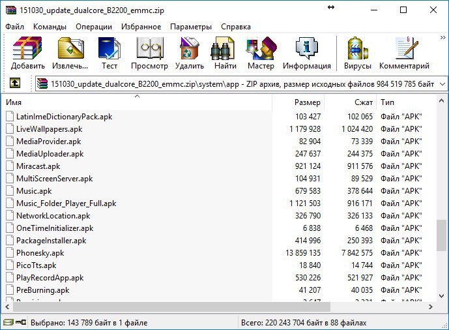Click the archive icon in address bar

click(x=42, y=83)
